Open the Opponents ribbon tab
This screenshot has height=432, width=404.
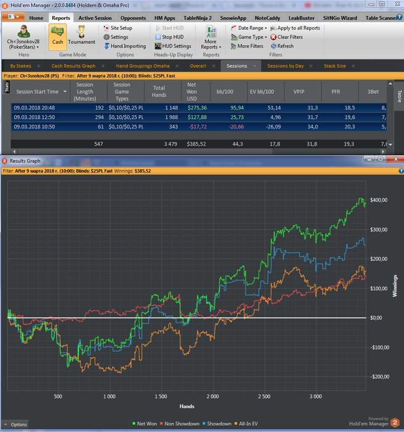133,18
